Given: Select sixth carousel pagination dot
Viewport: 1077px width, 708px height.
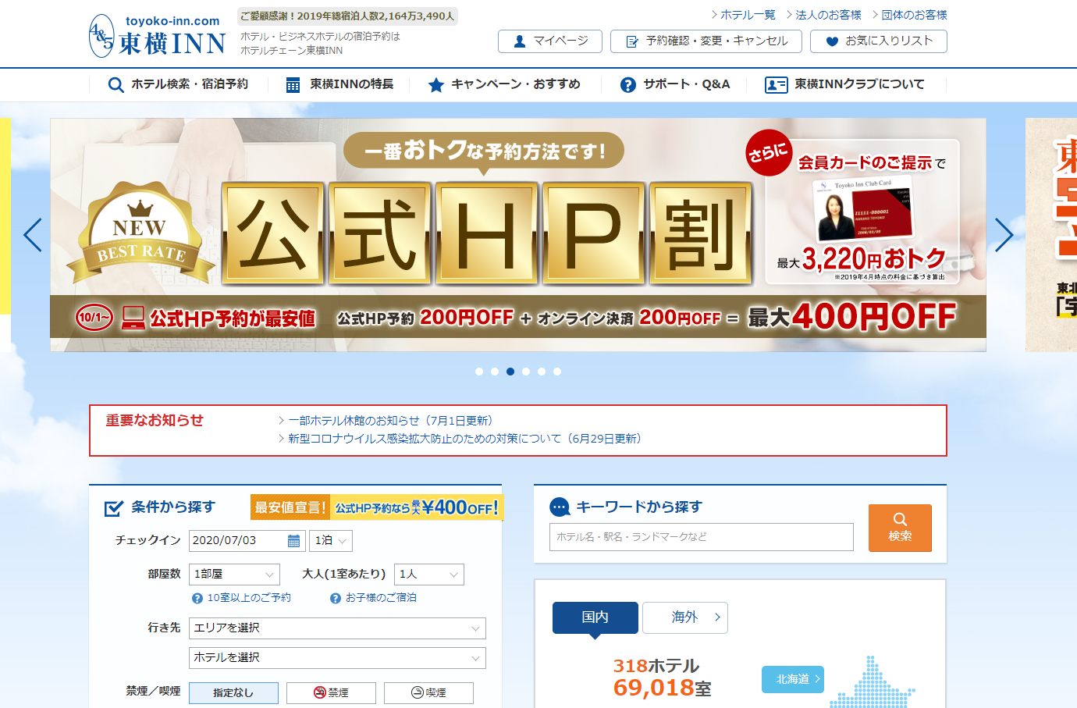Looking at the screenshot, I should click(x=557, y=372).
